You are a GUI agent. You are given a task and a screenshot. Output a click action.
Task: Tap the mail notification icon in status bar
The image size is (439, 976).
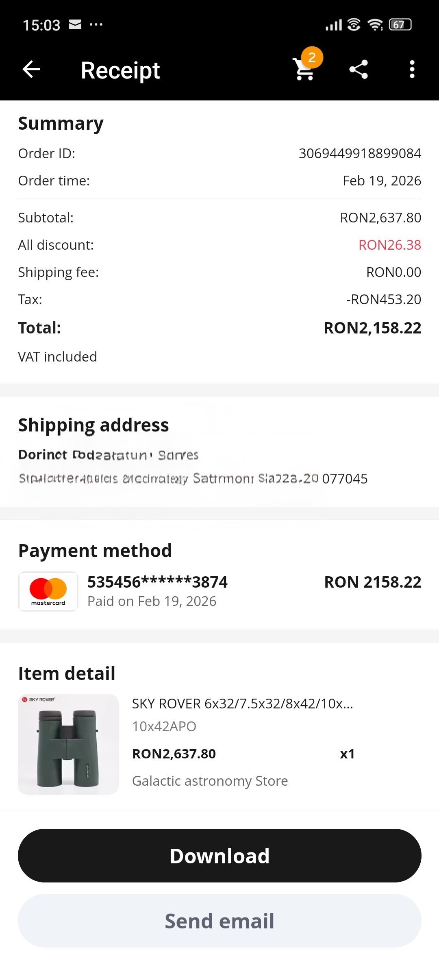[75, 25]
